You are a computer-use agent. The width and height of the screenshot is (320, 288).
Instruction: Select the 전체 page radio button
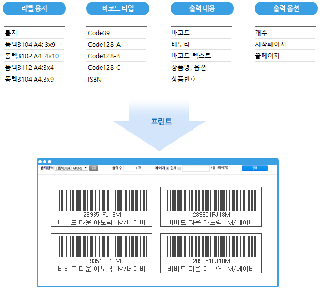[167, 168]
